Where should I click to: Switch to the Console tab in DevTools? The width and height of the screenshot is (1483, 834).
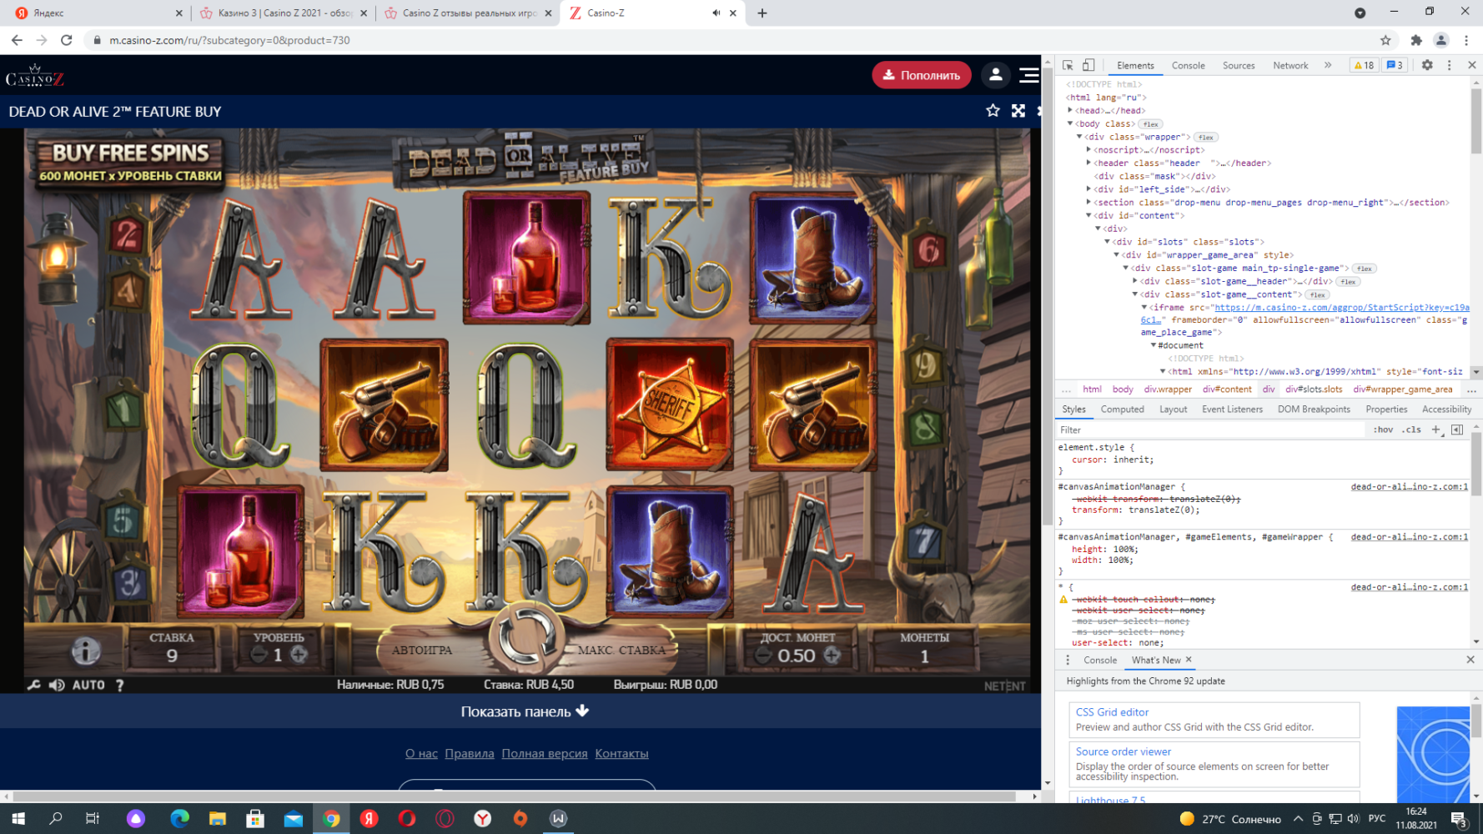point(1188,66)
